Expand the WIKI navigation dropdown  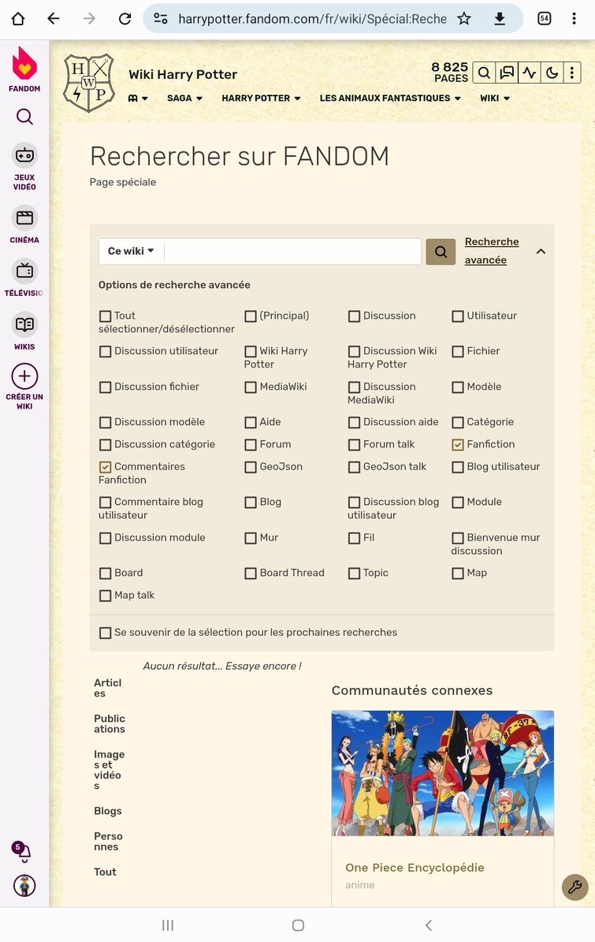pyautogui.click(x=495, y=98)
